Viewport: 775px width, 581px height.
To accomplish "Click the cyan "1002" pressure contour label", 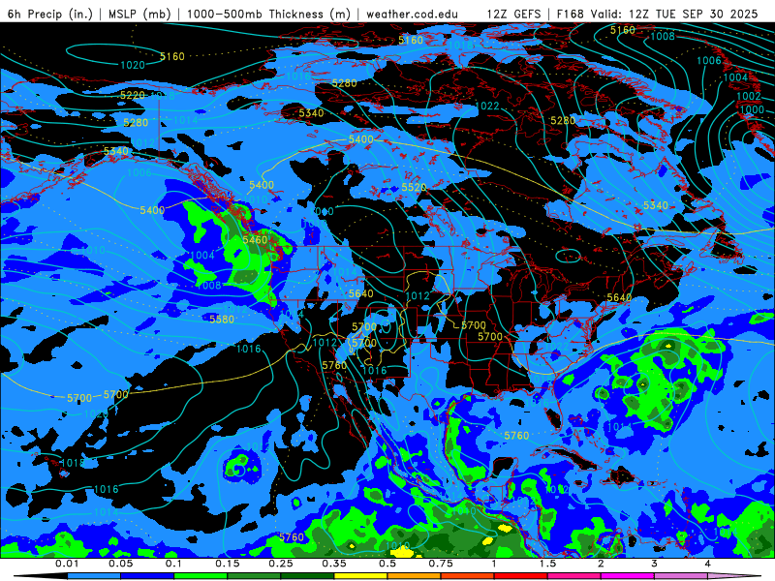I will coord(748,96).
